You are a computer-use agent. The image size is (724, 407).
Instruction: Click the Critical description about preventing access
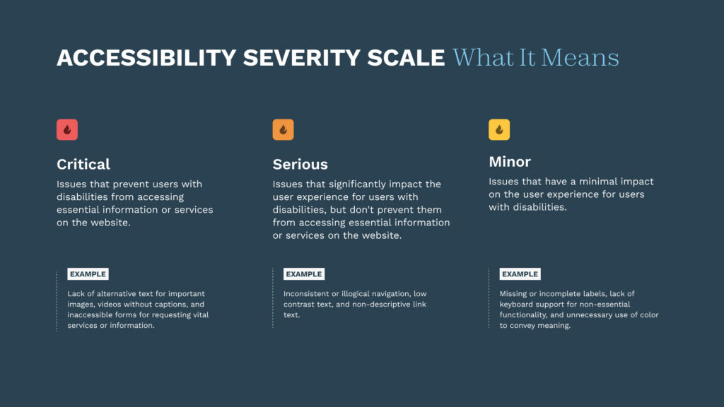tap(134, 203)
